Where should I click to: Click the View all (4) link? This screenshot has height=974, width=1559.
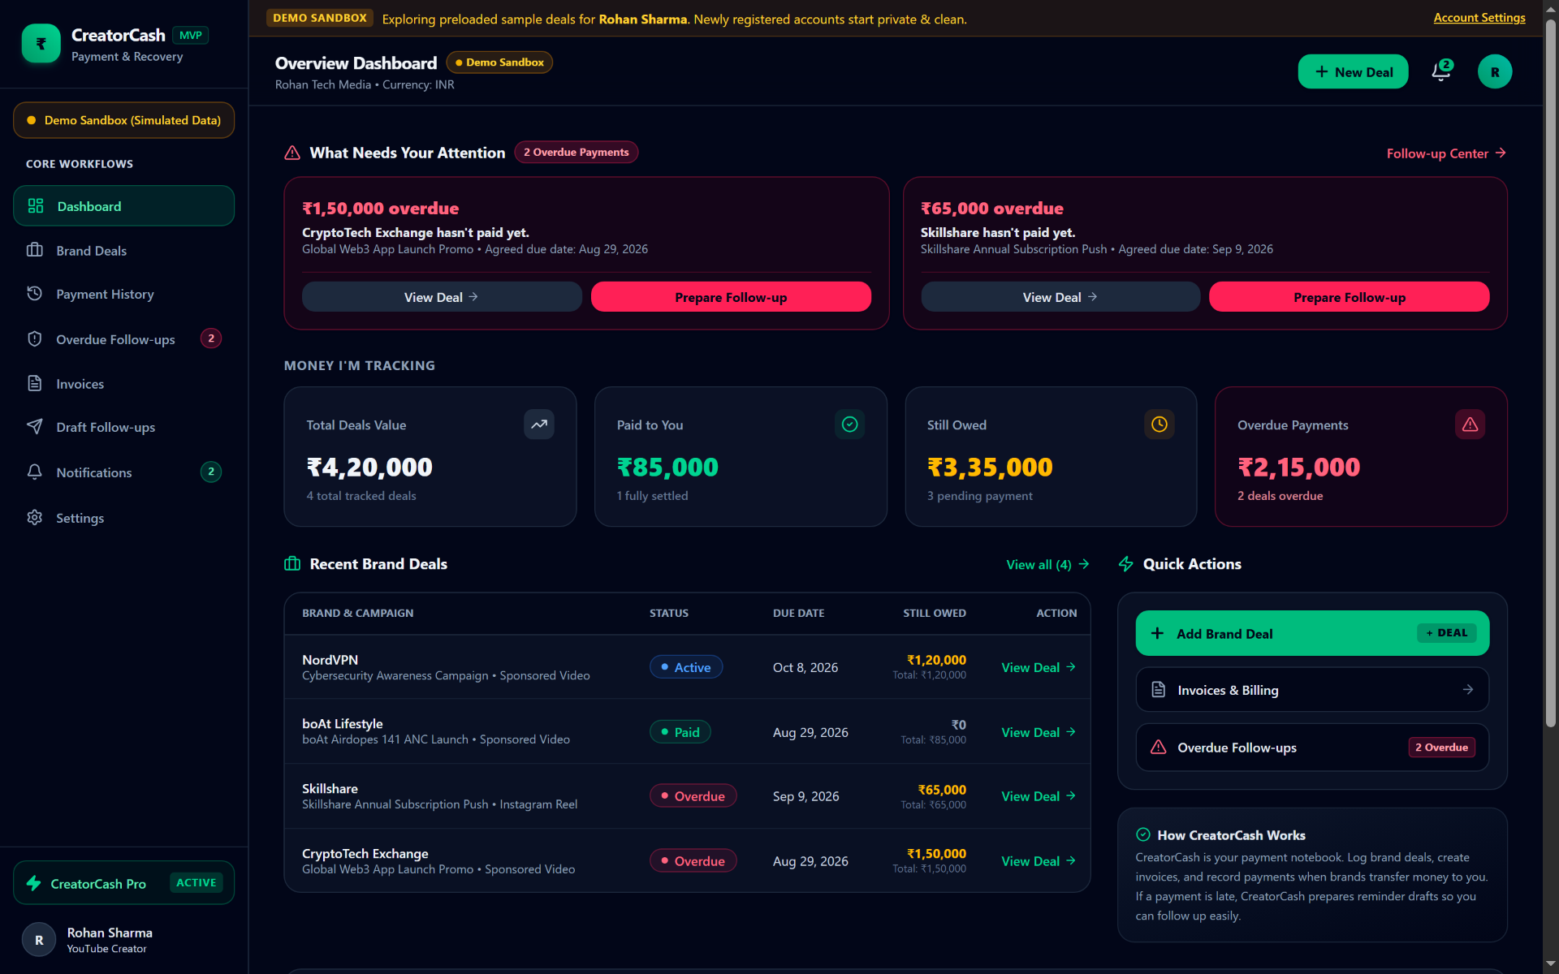coord(1047,565)
